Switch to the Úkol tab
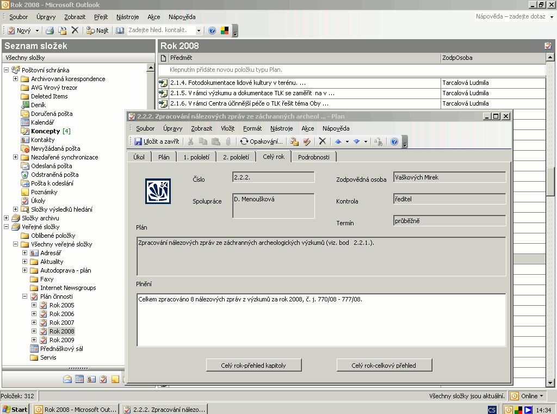 pyautogui.click(x=139, y=157)
